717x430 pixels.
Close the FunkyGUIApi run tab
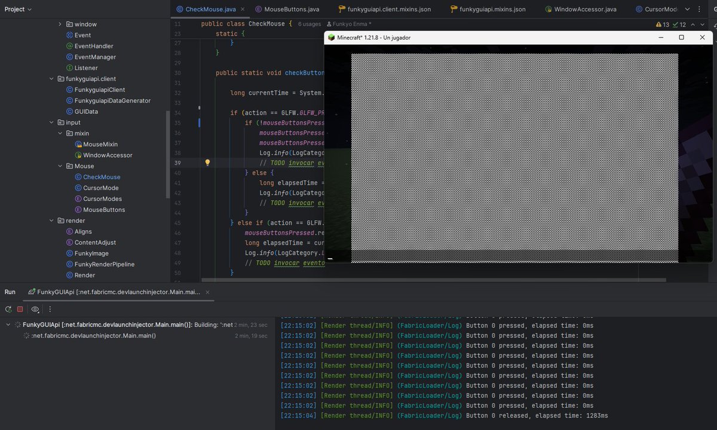(207, 292)
